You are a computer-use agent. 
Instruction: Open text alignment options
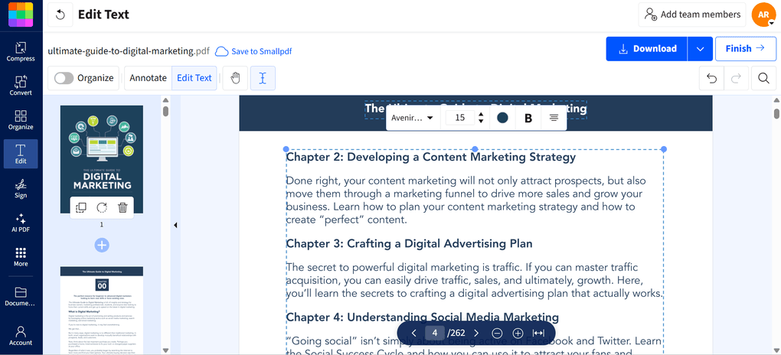[x=554, y=118]
